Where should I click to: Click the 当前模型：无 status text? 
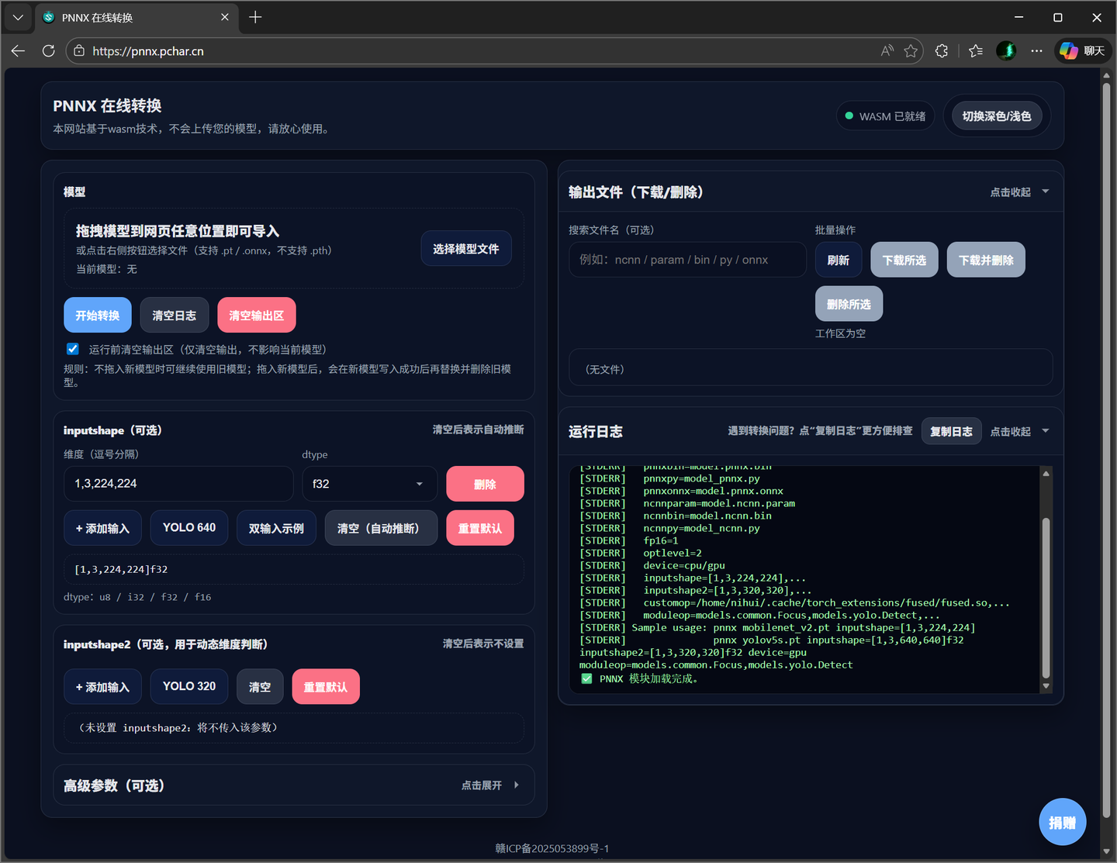[106, 269]
